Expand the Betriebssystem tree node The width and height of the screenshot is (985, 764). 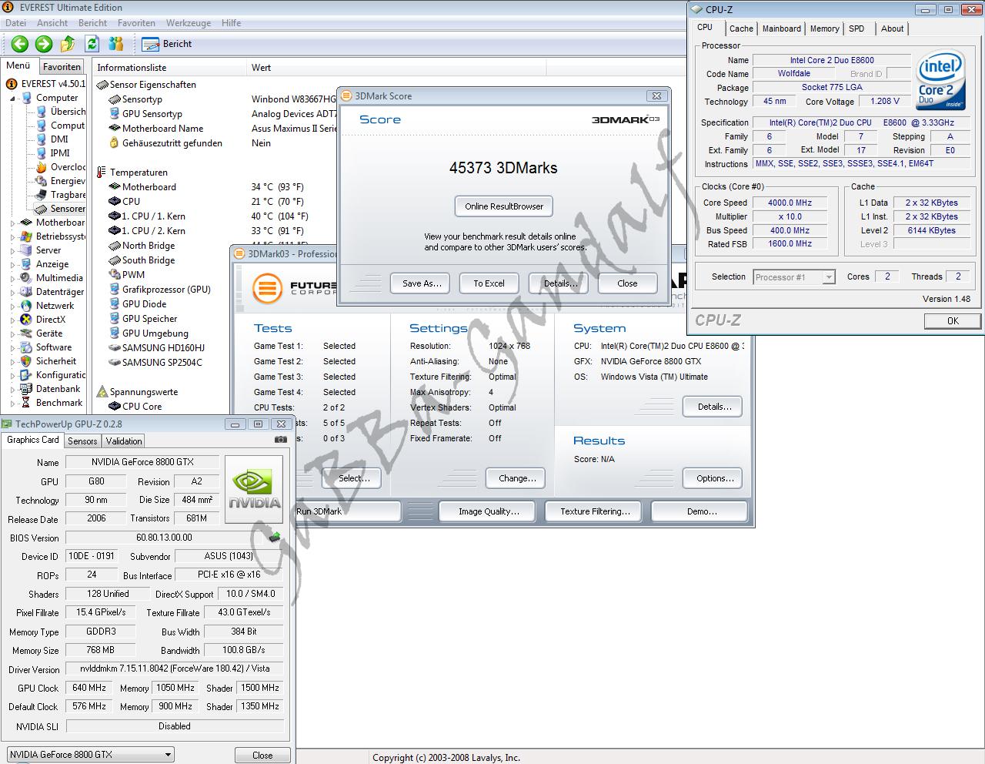pos(13,237)
